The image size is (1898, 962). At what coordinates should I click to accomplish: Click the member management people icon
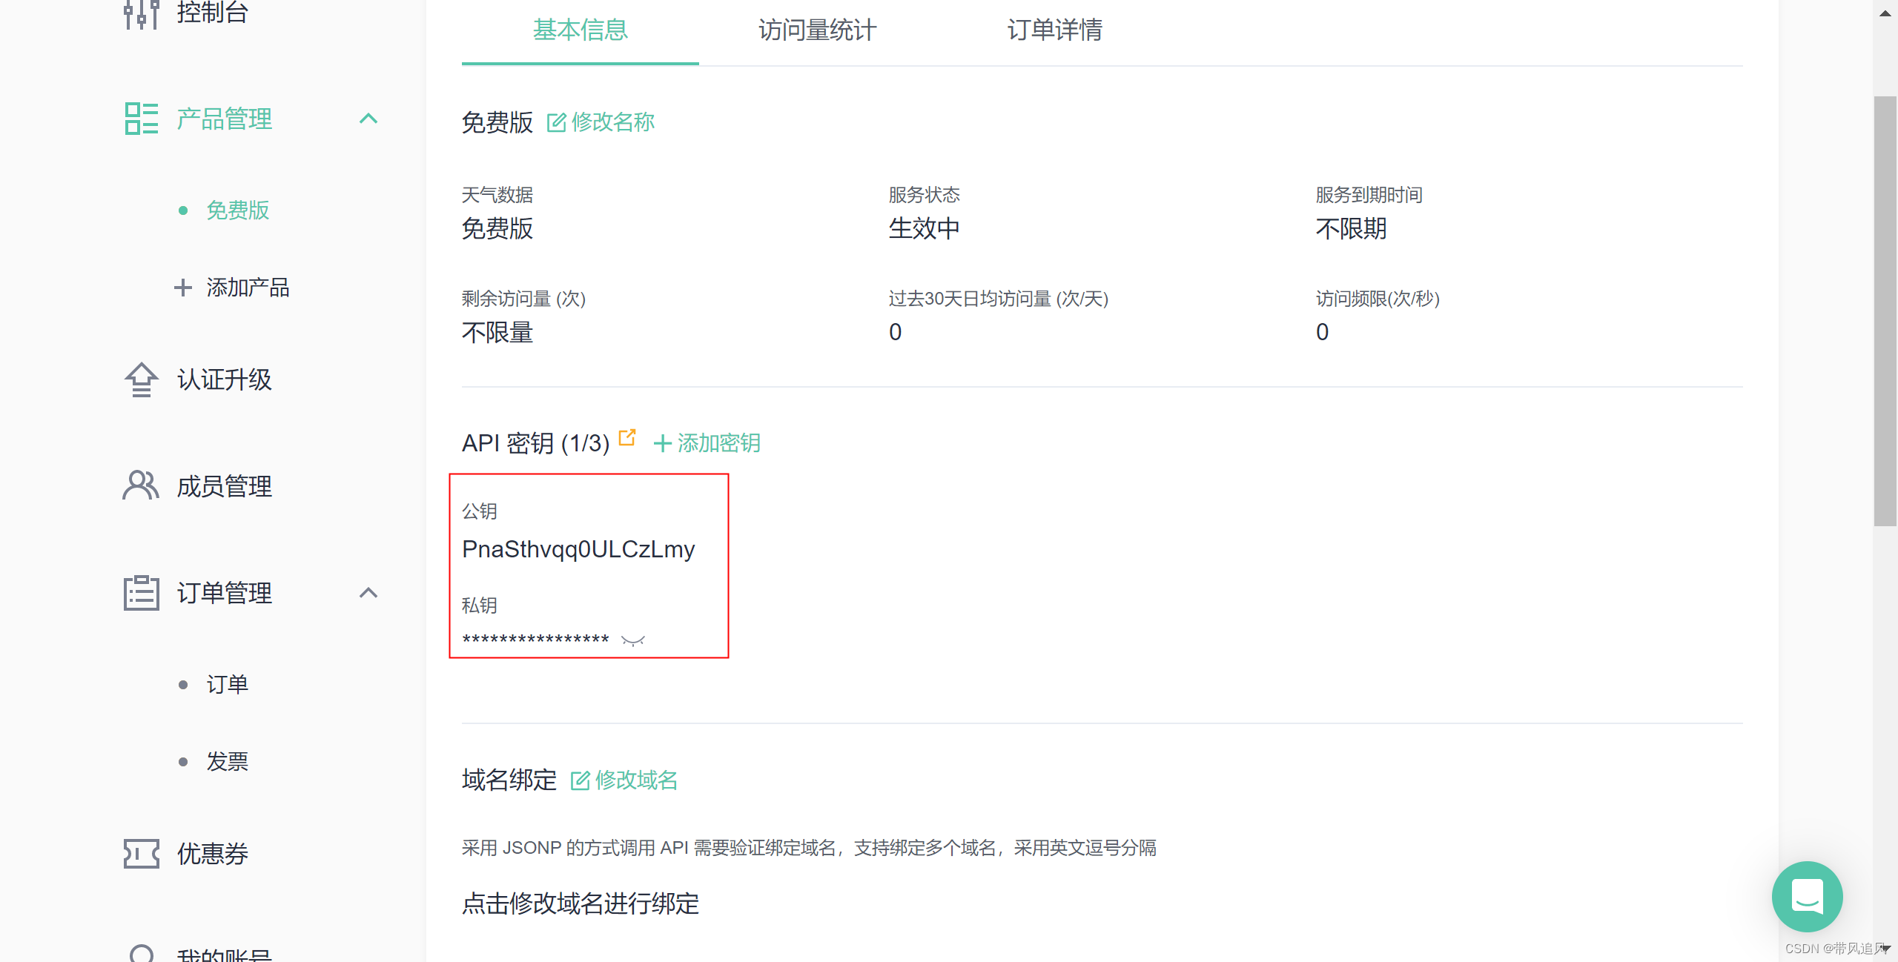(x=141, y=486)
